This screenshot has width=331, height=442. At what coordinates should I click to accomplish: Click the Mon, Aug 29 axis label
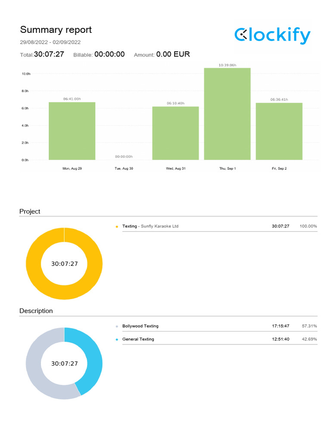72,169
